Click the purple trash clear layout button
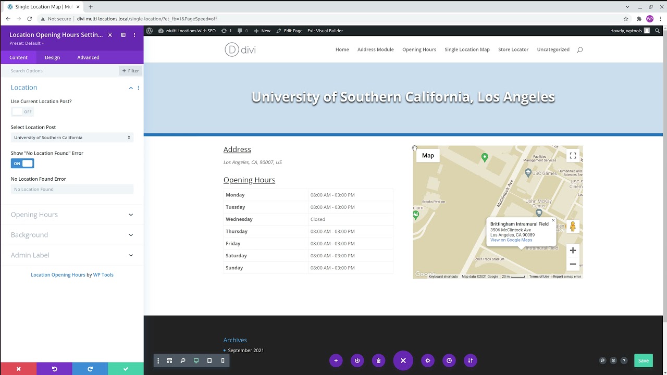 coord(378,360)
